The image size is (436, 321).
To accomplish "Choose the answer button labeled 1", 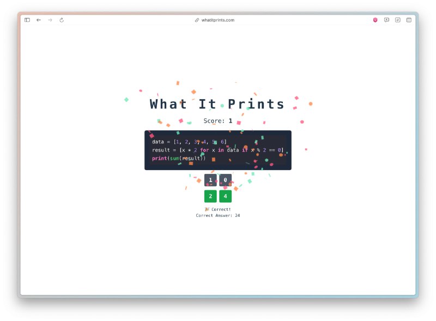I will coord(210,180).
